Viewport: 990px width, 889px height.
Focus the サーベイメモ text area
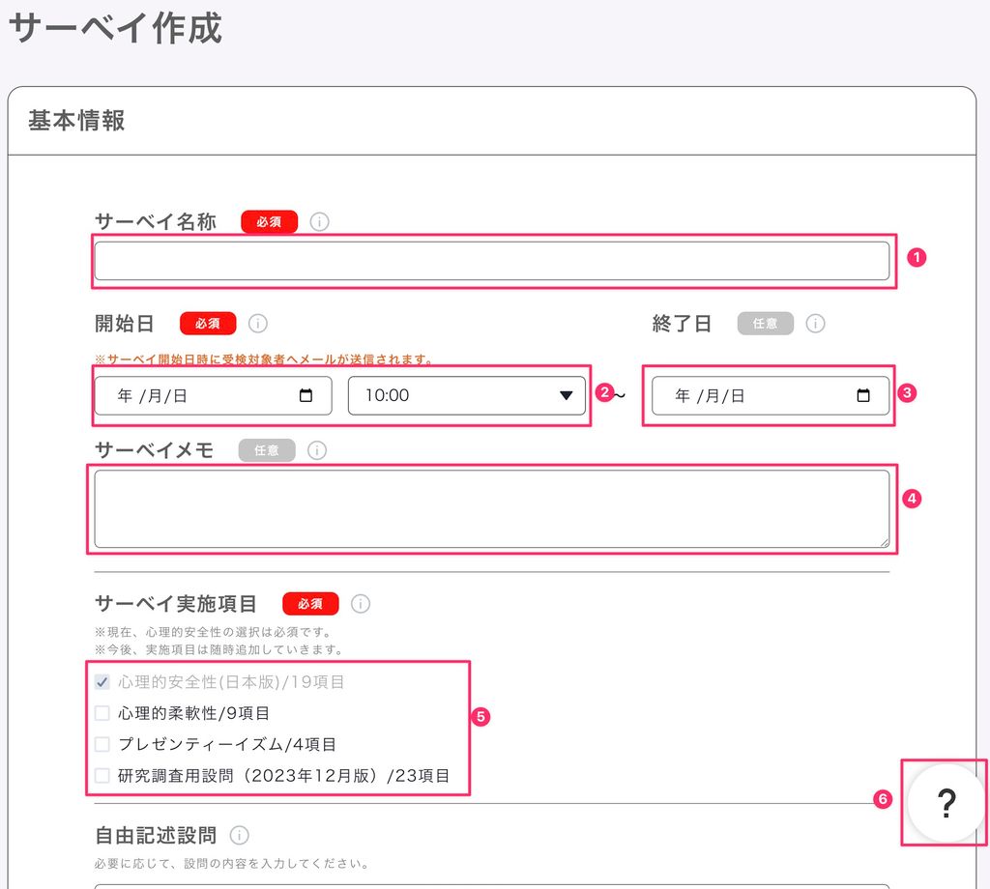491,508
